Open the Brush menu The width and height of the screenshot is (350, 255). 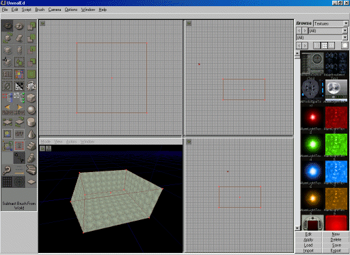click(x=40, y=10)
